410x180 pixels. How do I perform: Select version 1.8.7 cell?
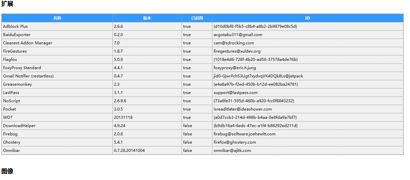[x=147, y=51]
